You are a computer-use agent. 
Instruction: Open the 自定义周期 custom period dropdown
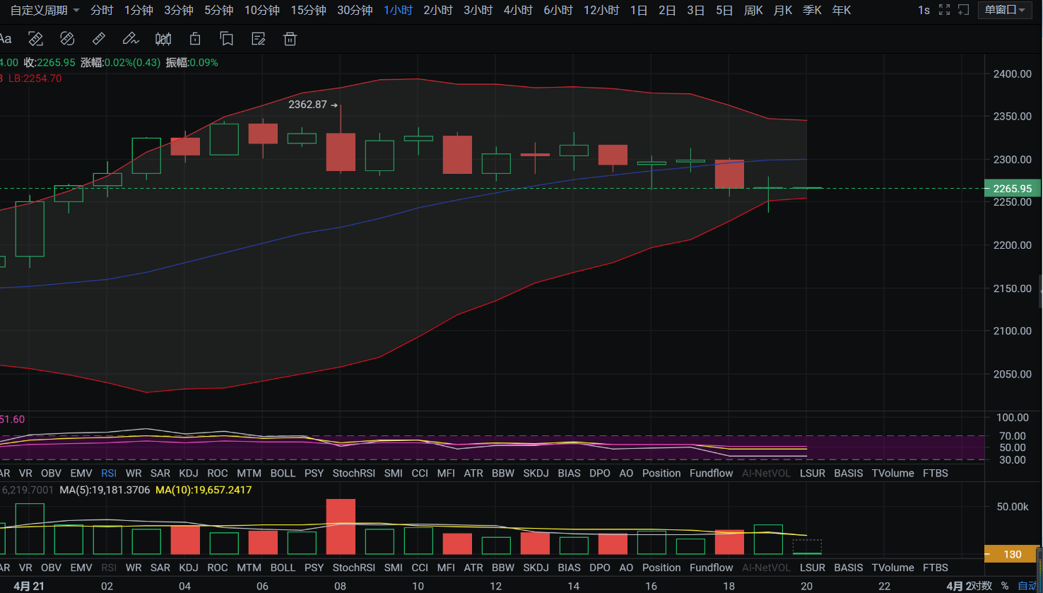coord(45,10)
